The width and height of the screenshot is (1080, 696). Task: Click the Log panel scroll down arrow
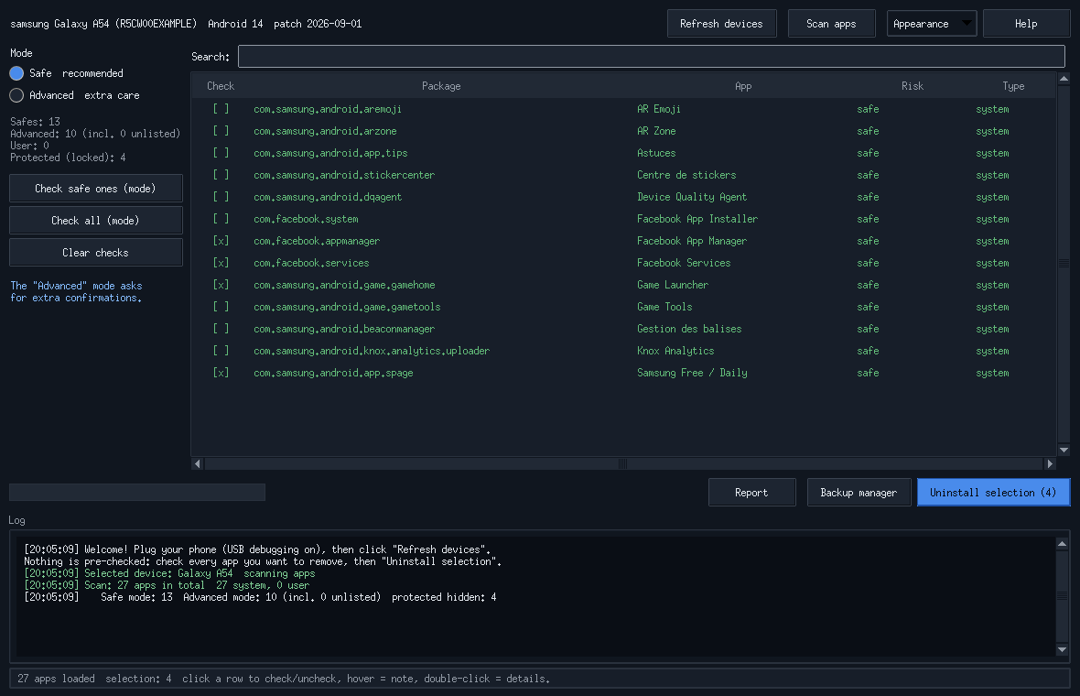(1062, 650)
